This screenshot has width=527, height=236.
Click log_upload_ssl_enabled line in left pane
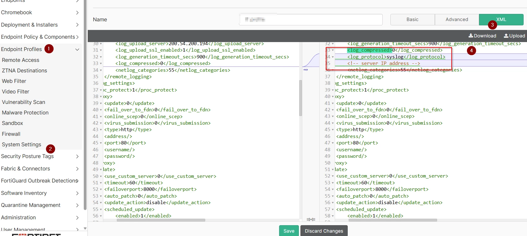click(185, 50)
